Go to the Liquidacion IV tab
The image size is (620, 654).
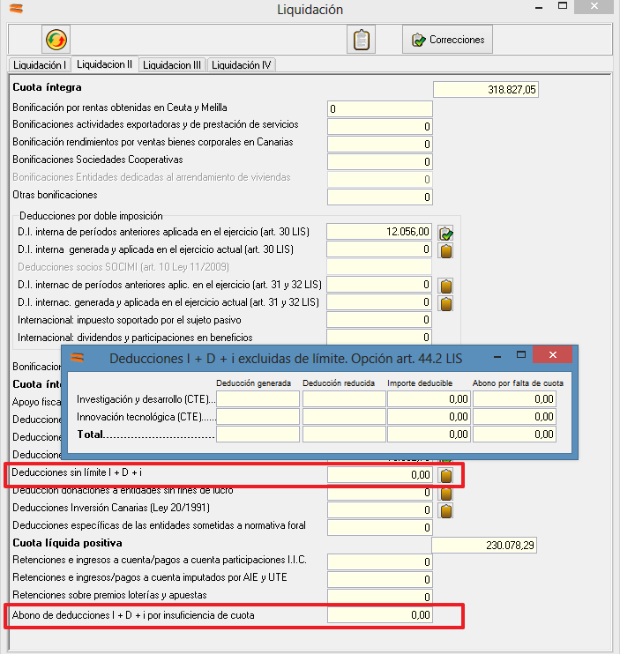click(241, 65)
